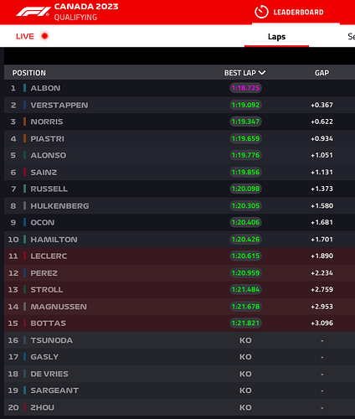Select Albon's purple 1:18.725 lap time
The image size is (355, 419).
point(245,88)
